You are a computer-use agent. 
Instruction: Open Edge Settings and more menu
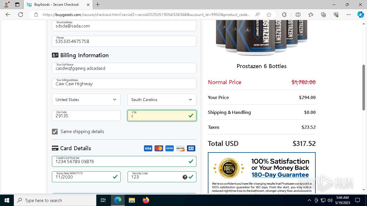click(x=348, y=15)
